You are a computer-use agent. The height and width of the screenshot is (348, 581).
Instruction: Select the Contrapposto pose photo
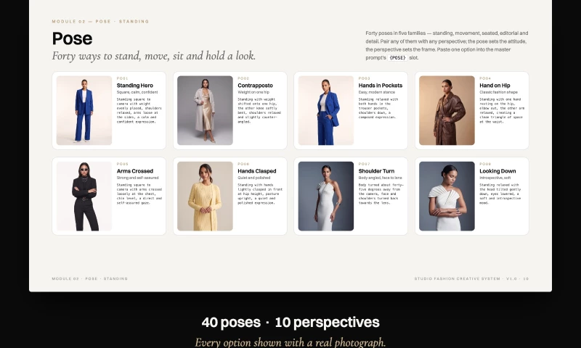tap(205, 110)
